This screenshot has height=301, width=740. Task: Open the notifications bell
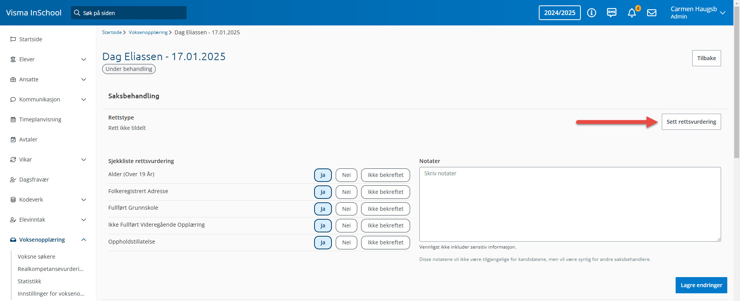pyautogui.click(x=632, y=13)
